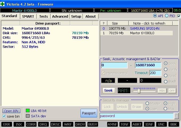Click the 'Note - click to refresh' header

[150, 23]
